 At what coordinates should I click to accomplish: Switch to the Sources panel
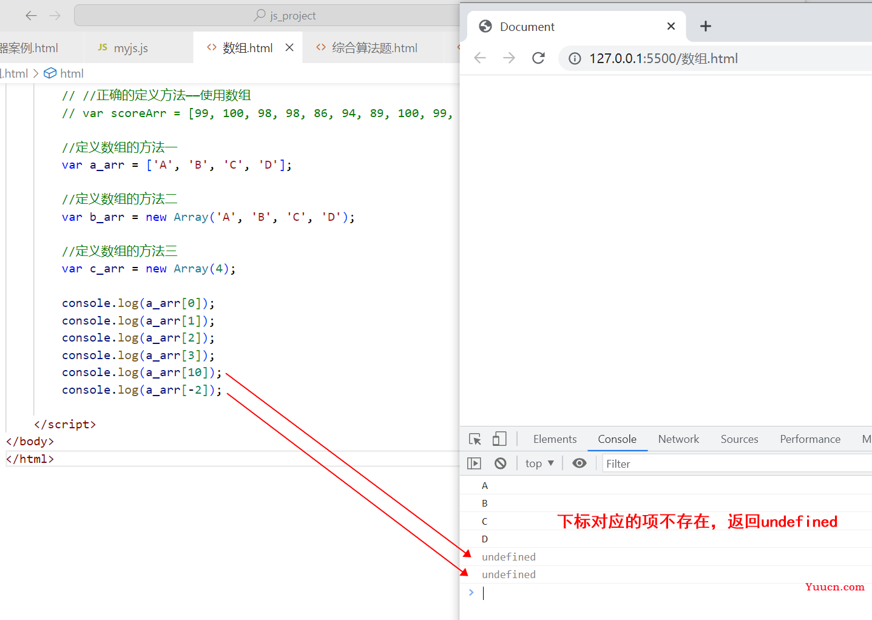739,439
